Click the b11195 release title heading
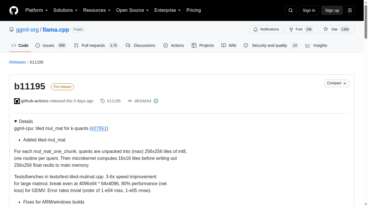The image size is (368, 207). pyautogui.click(x=30, y=86)
